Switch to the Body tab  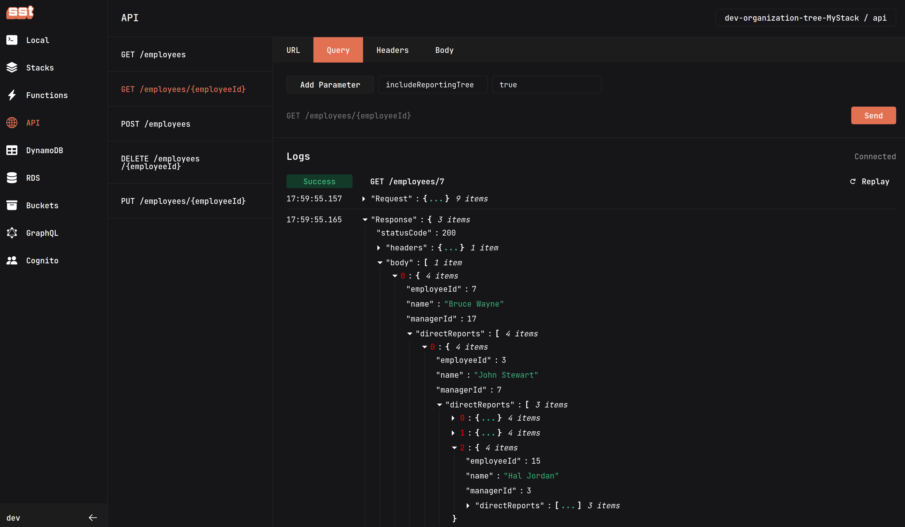(x=444, y=50)
